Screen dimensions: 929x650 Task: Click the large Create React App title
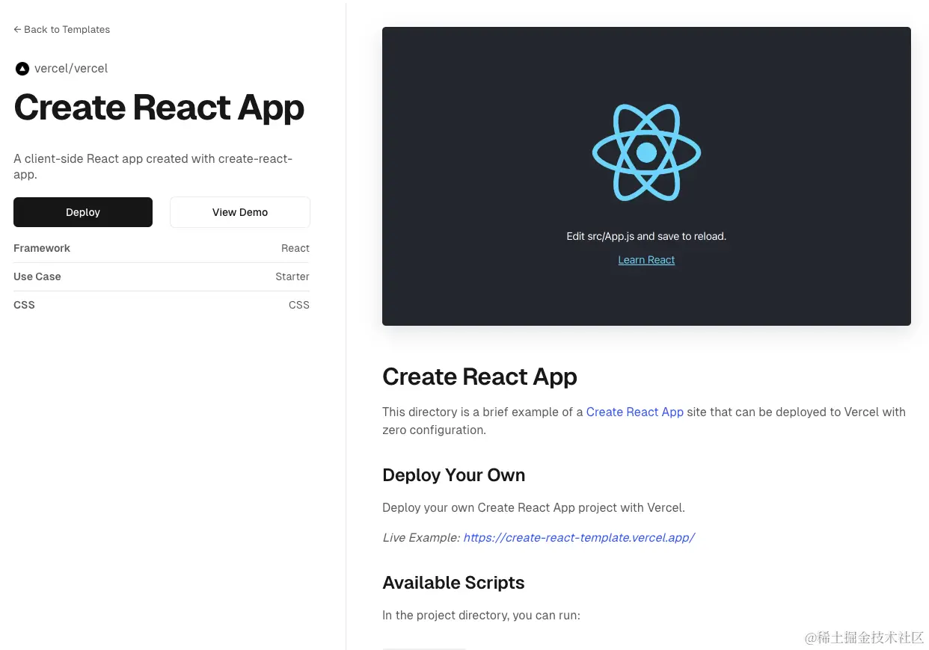[159, 108]
